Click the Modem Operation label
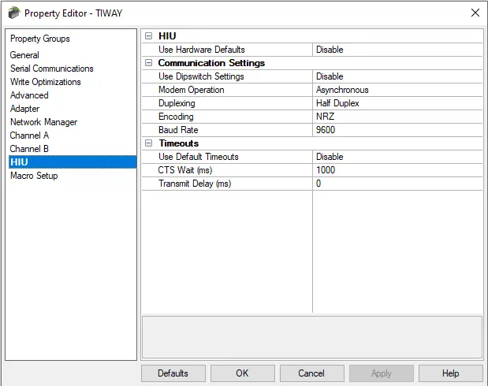The height and width of the screenshot is (386, 488). (x=191, y=90)
